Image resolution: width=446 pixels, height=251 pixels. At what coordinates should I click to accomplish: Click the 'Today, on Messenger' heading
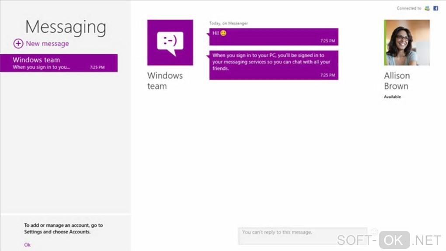coord(228,23)
